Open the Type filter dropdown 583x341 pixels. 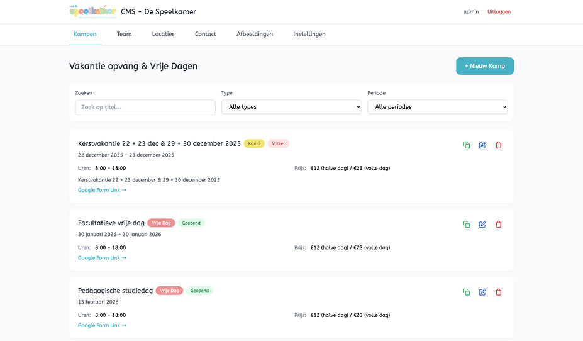pos(292,107)
